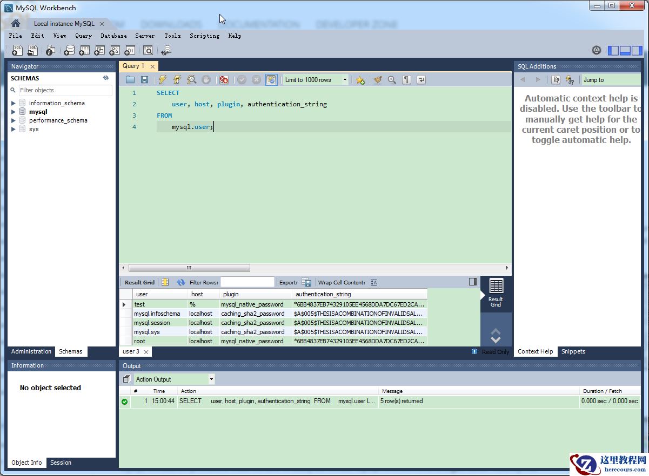Image resolution: width=649 pixels, height=476 pixels.
Task: Select the root user row cell
Action: pyautogui.click(x=160, y=341)
